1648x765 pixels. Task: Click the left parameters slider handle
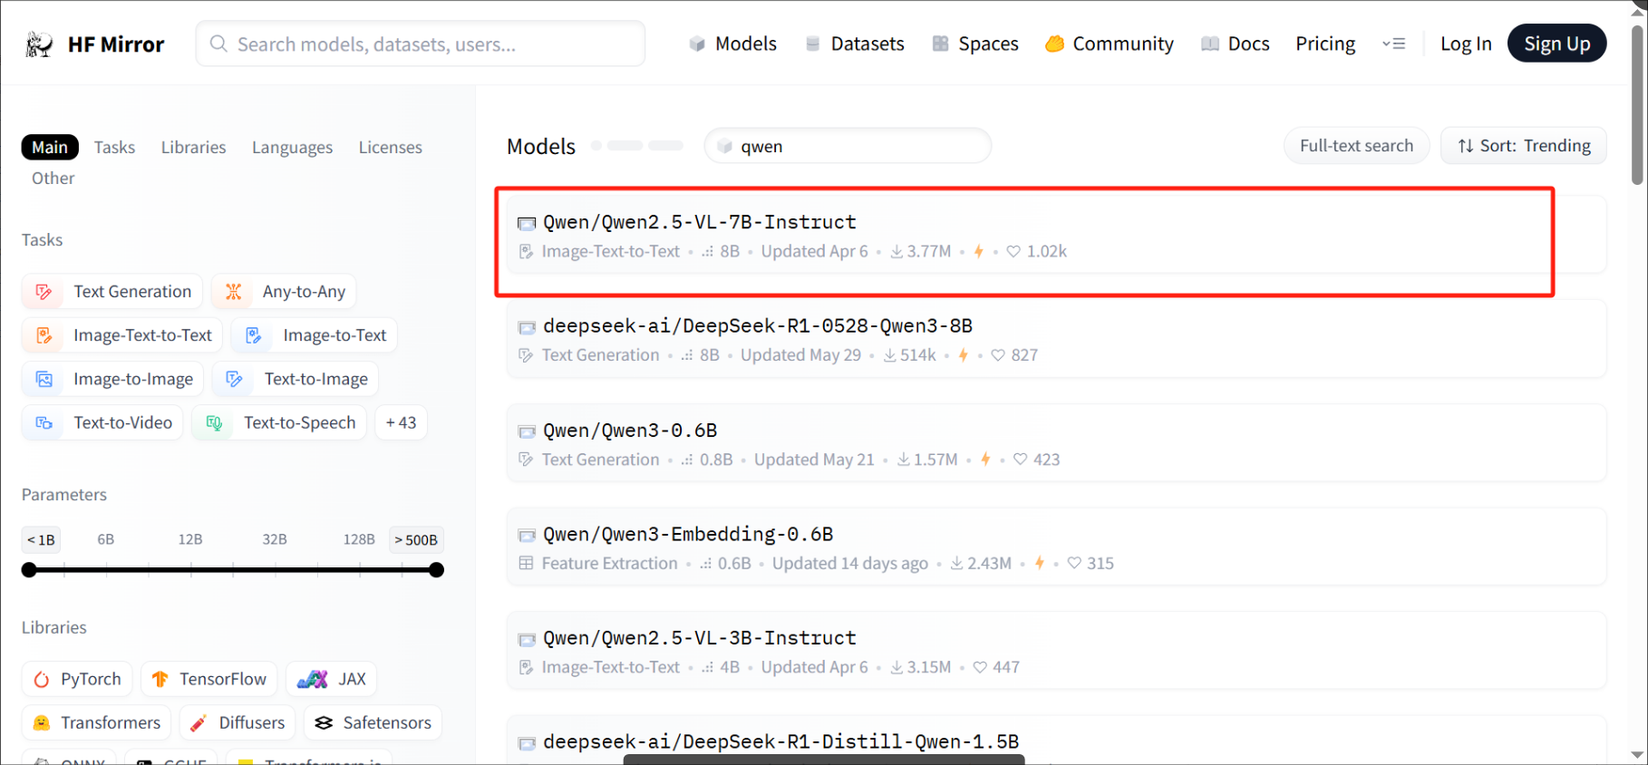click(x=30, y=570)
